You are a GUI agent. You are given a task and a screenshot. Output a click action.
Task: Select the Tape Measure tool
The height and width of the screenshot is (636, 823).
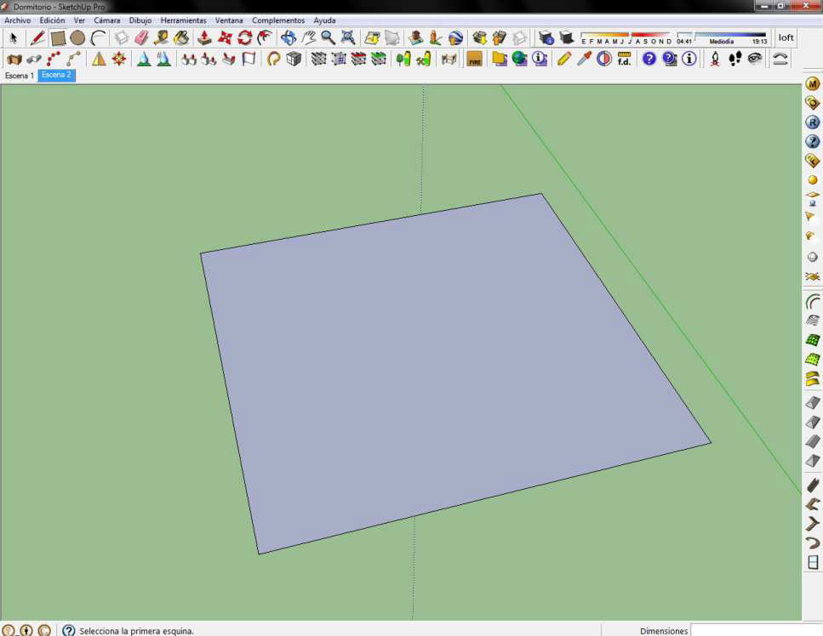point(161,38)
